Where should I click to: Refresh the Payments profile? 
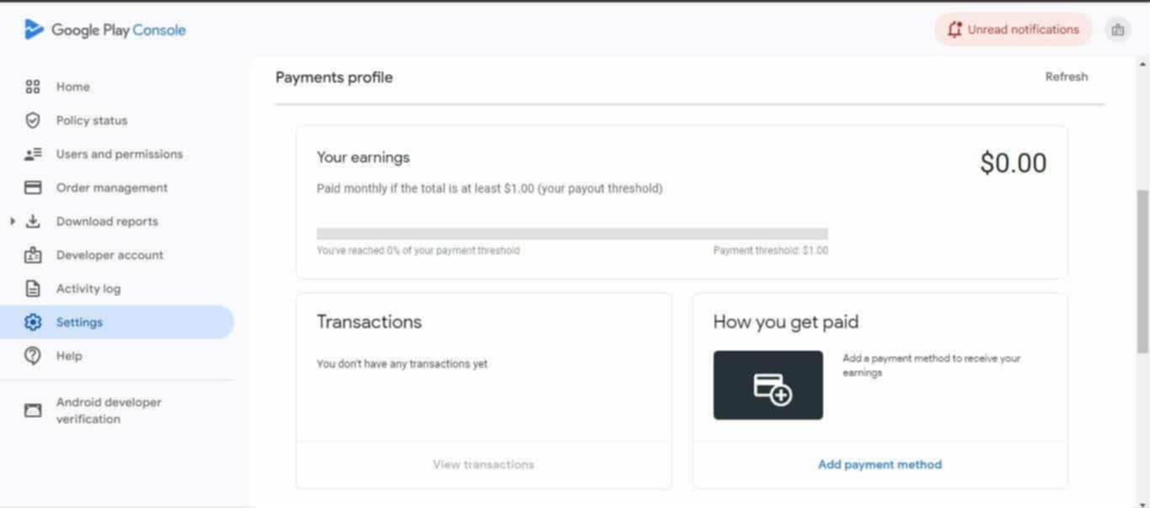1066,77
